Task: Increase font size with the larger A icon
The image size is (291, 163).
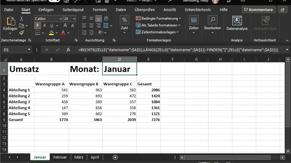Action: [65, 25]
